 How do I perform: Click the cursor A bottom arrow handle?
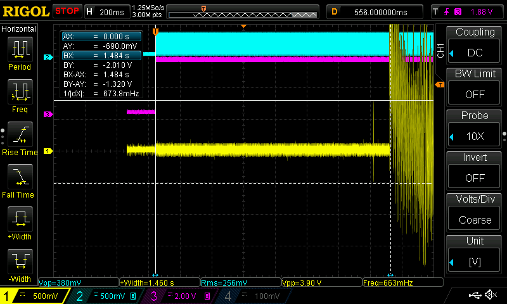tap(155, 275)
